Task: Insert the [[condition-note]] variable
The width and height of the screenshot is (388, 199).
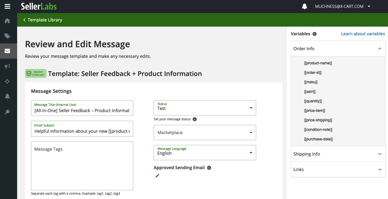Action: coord(318,129)
